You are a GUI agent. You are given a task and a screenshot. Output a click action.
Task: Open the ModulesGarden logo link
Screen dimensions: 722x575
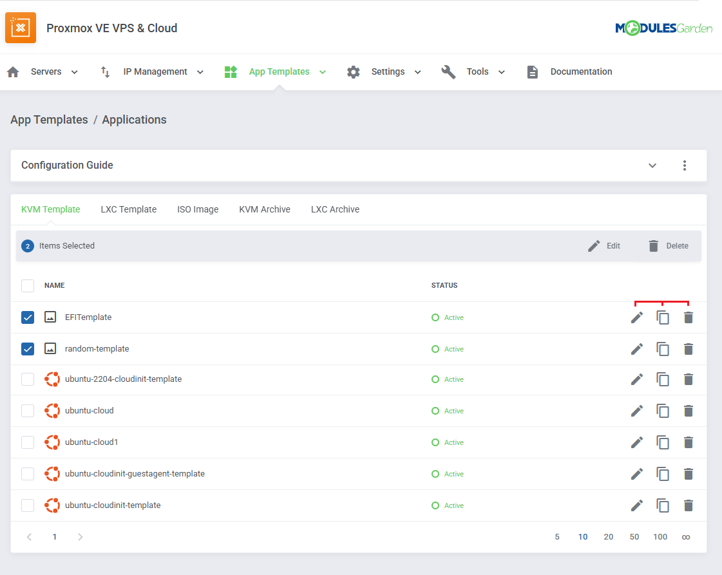[663, 28]
